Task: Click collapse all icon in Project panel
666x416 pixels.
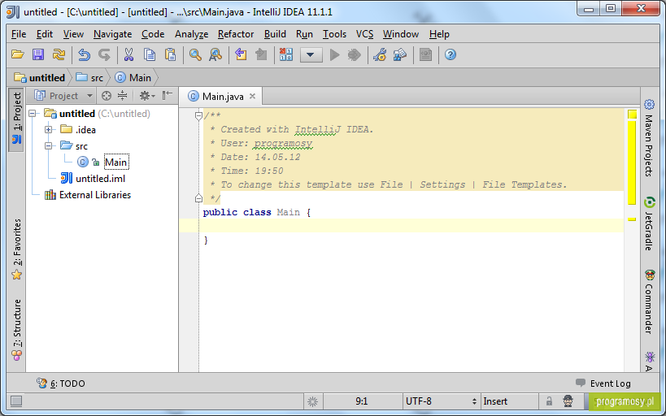Action: 122,96
